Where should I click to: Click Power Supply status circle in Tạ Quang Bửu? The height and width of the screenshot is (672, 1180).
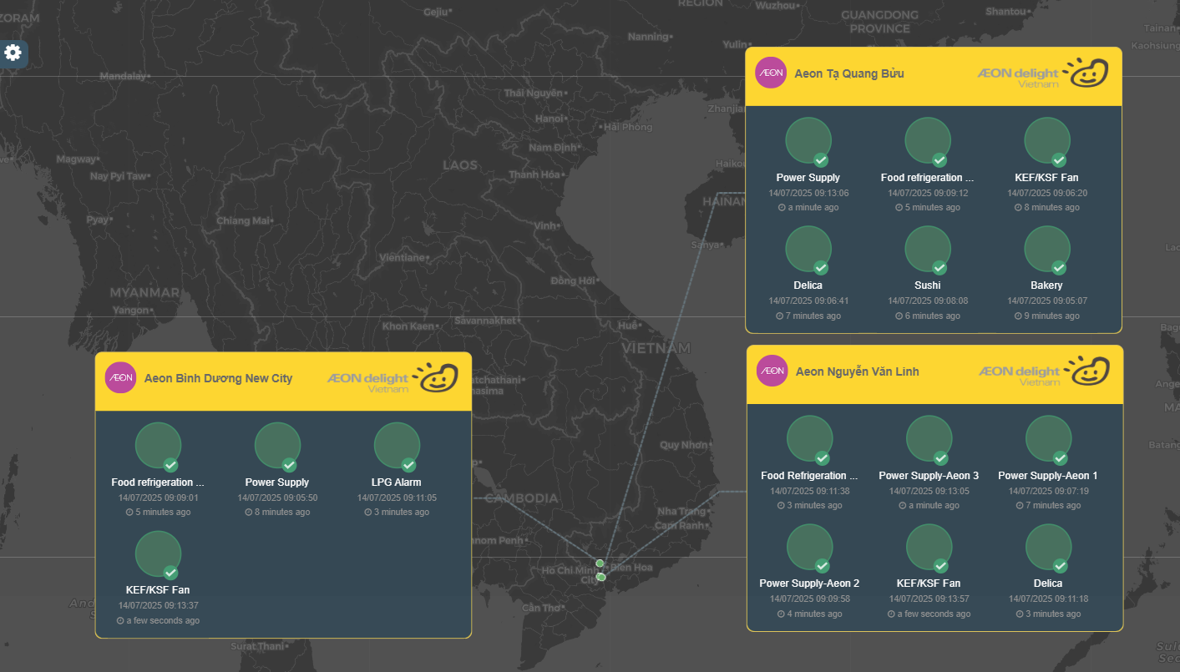[808, 140]
